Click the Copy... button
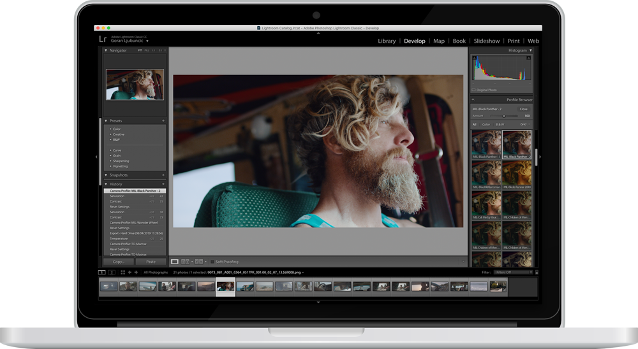The image size is (638, 349). 119,262
